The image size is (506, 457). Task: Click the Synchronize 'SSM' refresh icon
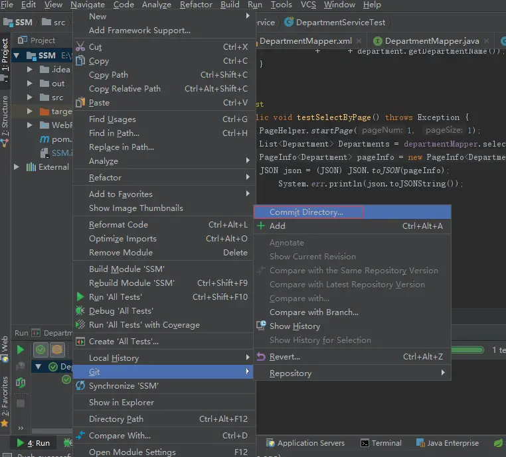(80, 386)
